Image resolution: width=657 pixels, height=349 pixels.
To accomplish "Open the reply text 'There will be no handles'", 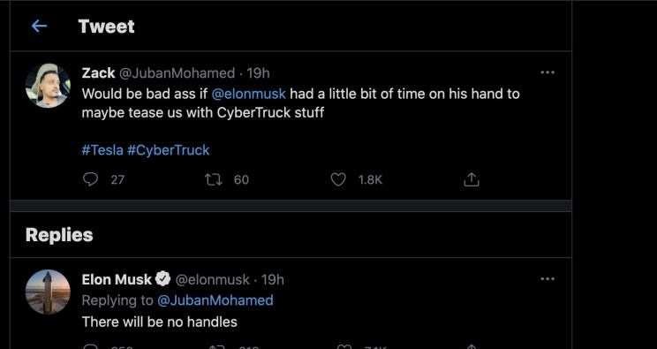I will point(160,322).
